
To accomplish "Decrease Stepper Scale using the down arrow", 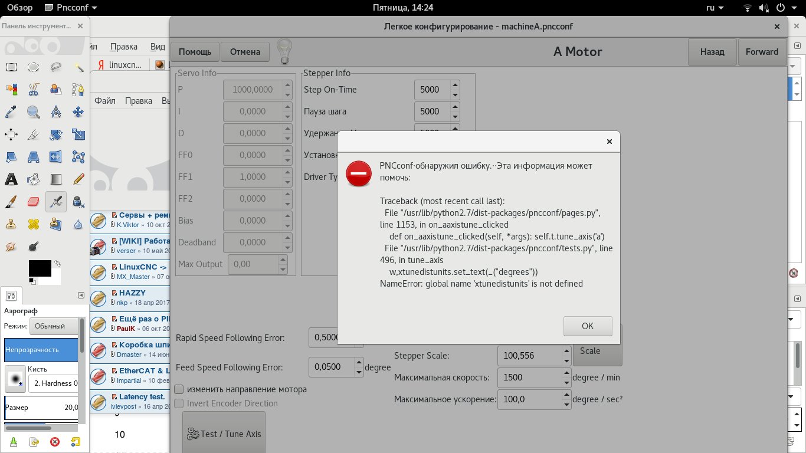I will click(565, 360).
